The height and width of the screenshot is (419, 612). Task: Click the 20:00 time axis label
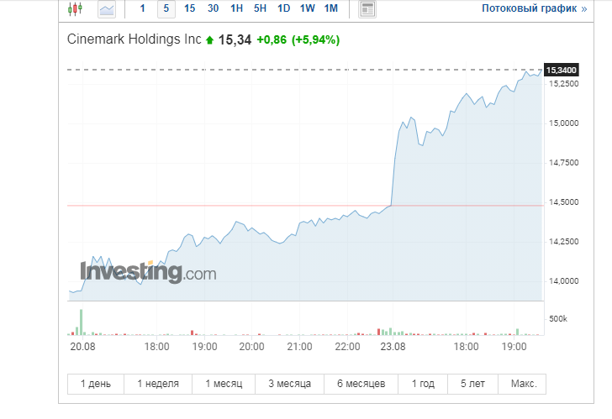251,347
